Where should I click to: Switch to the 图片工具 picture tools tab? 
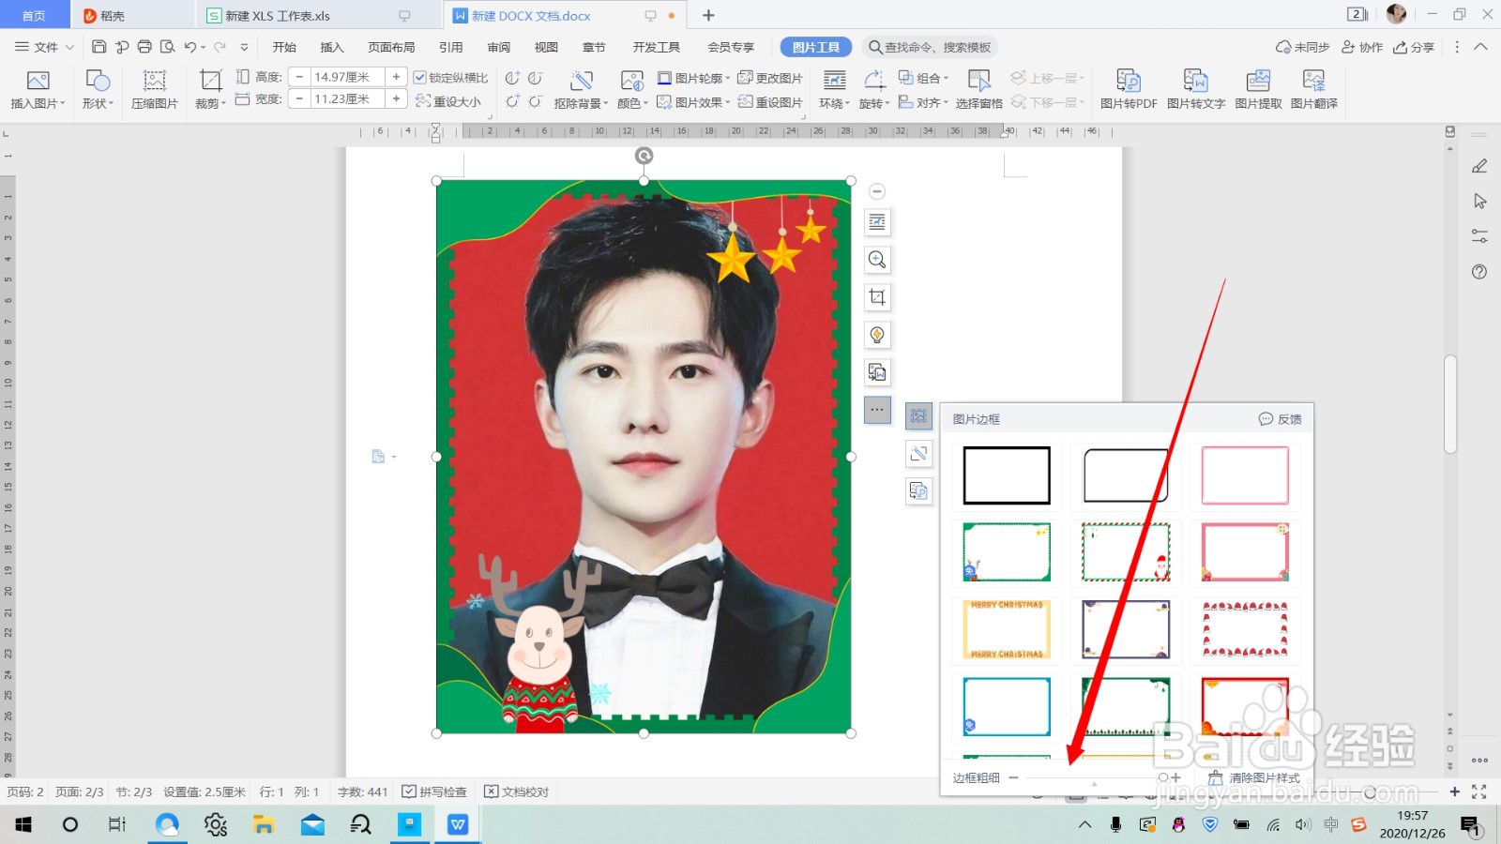[x=816, y=47]
